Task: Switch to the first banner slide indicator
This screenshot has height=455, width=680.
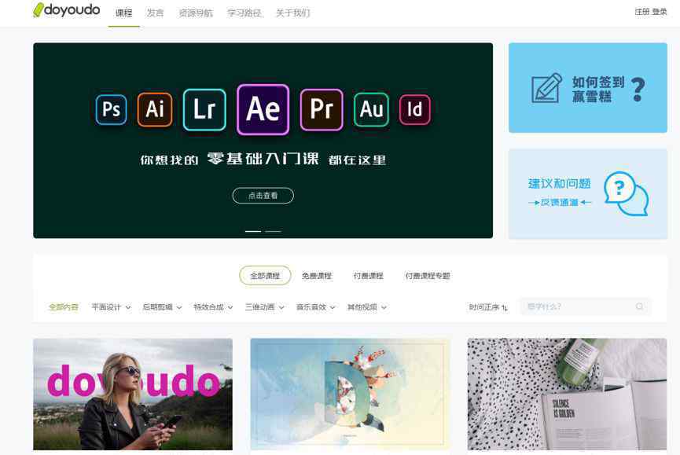Action: pos(253,231)
